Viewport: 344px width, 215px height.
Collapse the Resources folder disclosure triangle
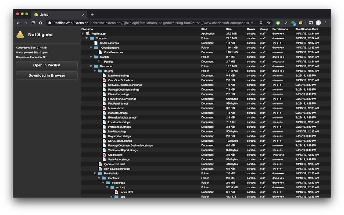tap(91, 66)
